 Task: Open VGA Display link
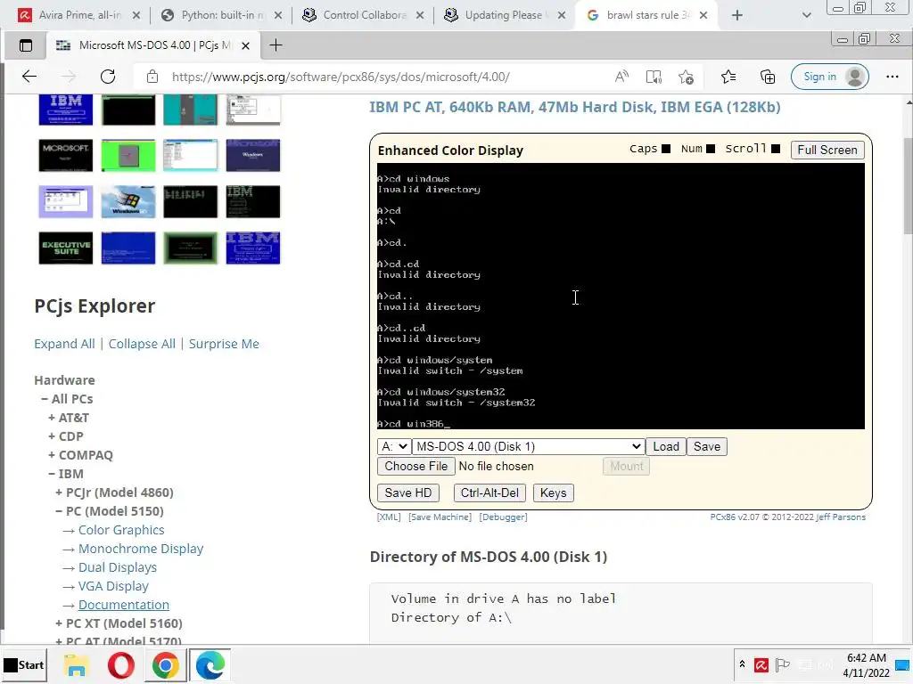coord(113,586)
